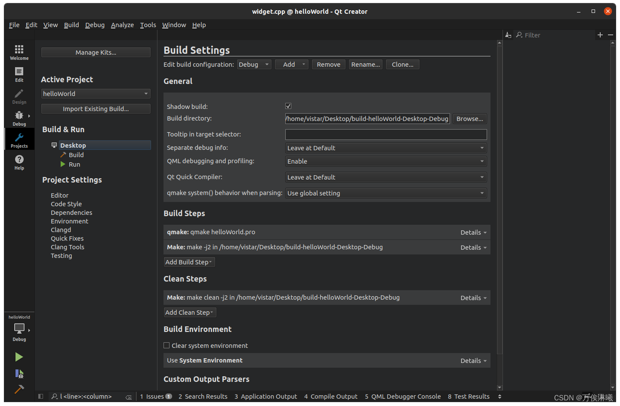This screenshot has height=406, width=620.
Task: Open Compile Output pane
Action: click(331, 397)
